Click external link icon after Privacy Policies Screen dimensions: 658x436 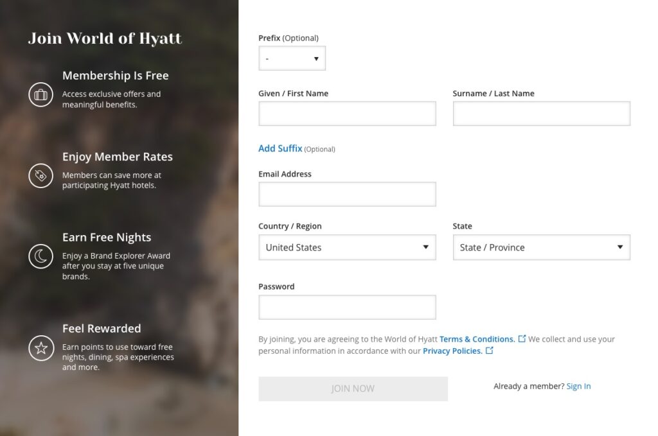point(490,351)
